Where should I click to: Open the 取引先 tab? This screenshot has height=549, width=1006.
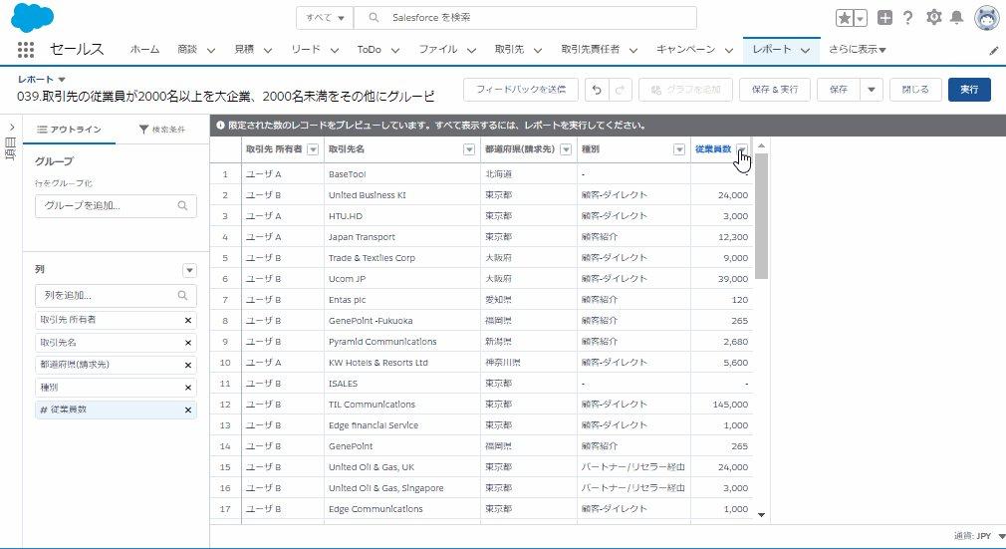pos(509,50)
